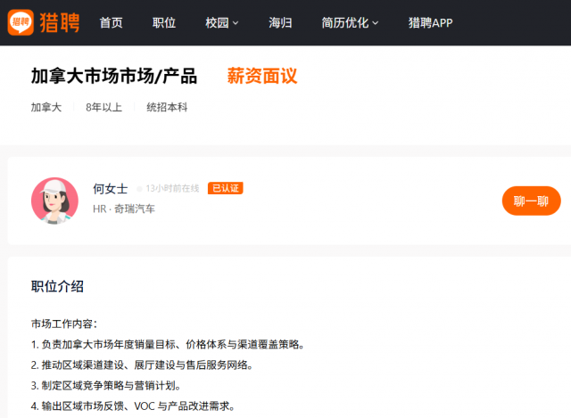The height and width of the screenshot is (418, 571).
Task: Open the 猎聘APP nav link
Action: click(430, 22)
